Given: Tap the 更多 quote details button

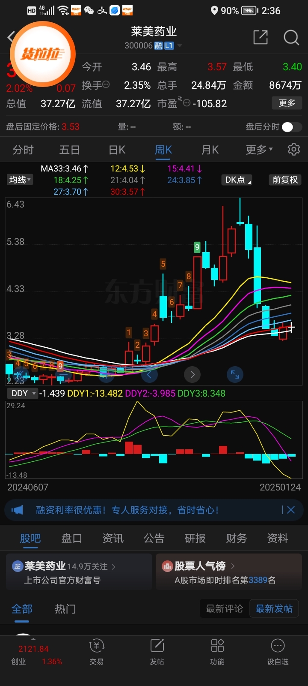Looking at the screenshot, I should pyautogui.click(x=287, y=103).
